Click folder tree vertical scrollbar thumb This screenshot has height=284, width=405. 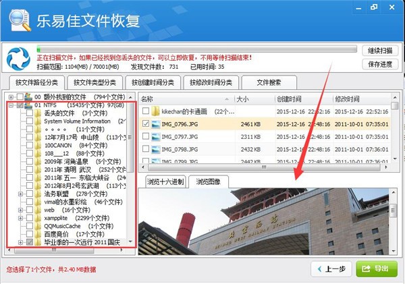point(131,137)
